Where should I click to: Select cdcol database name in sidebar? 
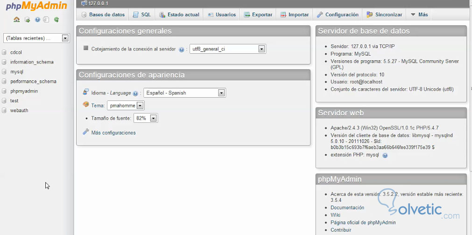(16, 52)
